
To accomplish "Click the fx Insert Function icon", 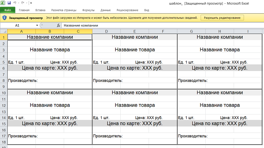I will pyautogui.click(x=58, y=25).
